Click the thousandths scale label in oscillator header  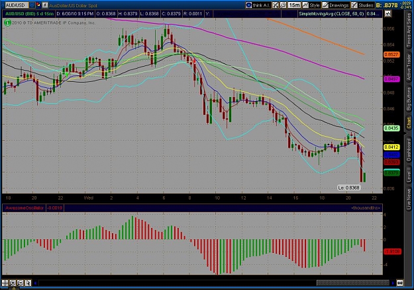pos(366,208)
